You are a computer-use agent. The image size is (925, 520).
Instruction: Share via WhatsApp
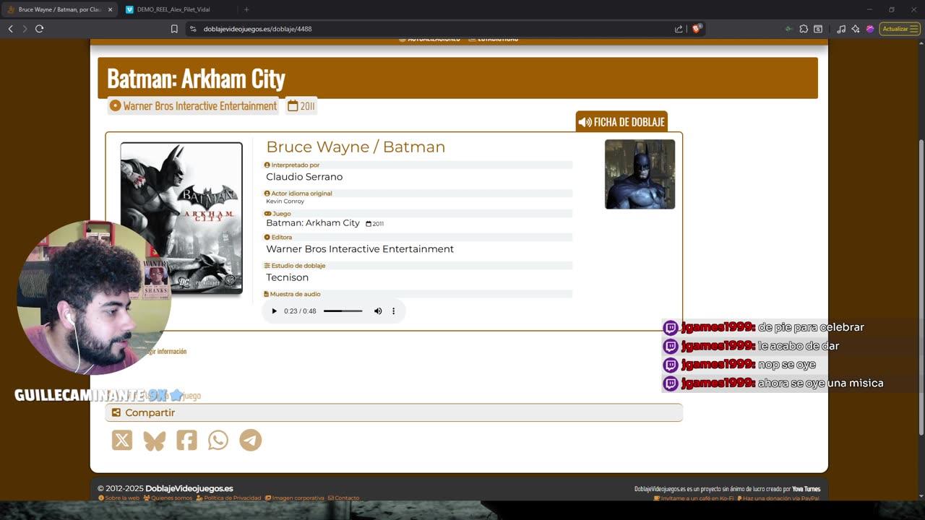(x=218, y=440)
